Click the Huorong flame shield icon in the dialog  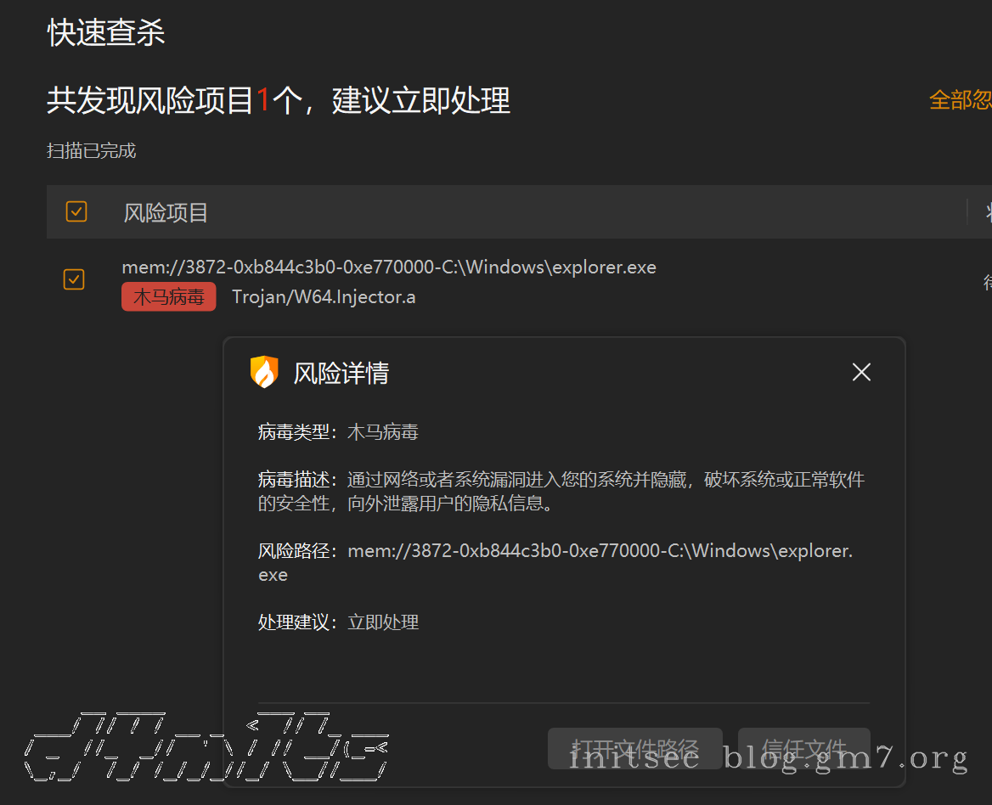[x=264, y=372]
